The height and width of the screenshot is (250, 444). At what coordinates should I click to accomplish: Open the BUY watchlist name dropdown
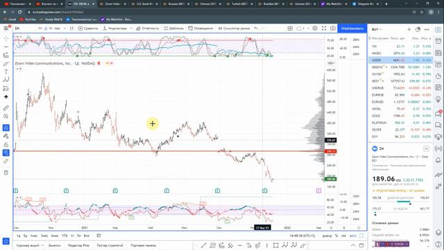pos(377,29)
